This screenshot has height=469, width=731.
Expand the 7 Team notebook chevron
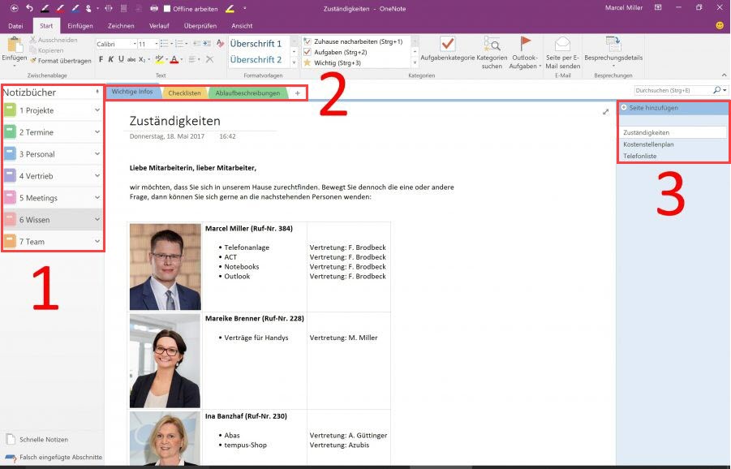pos(97,241)
